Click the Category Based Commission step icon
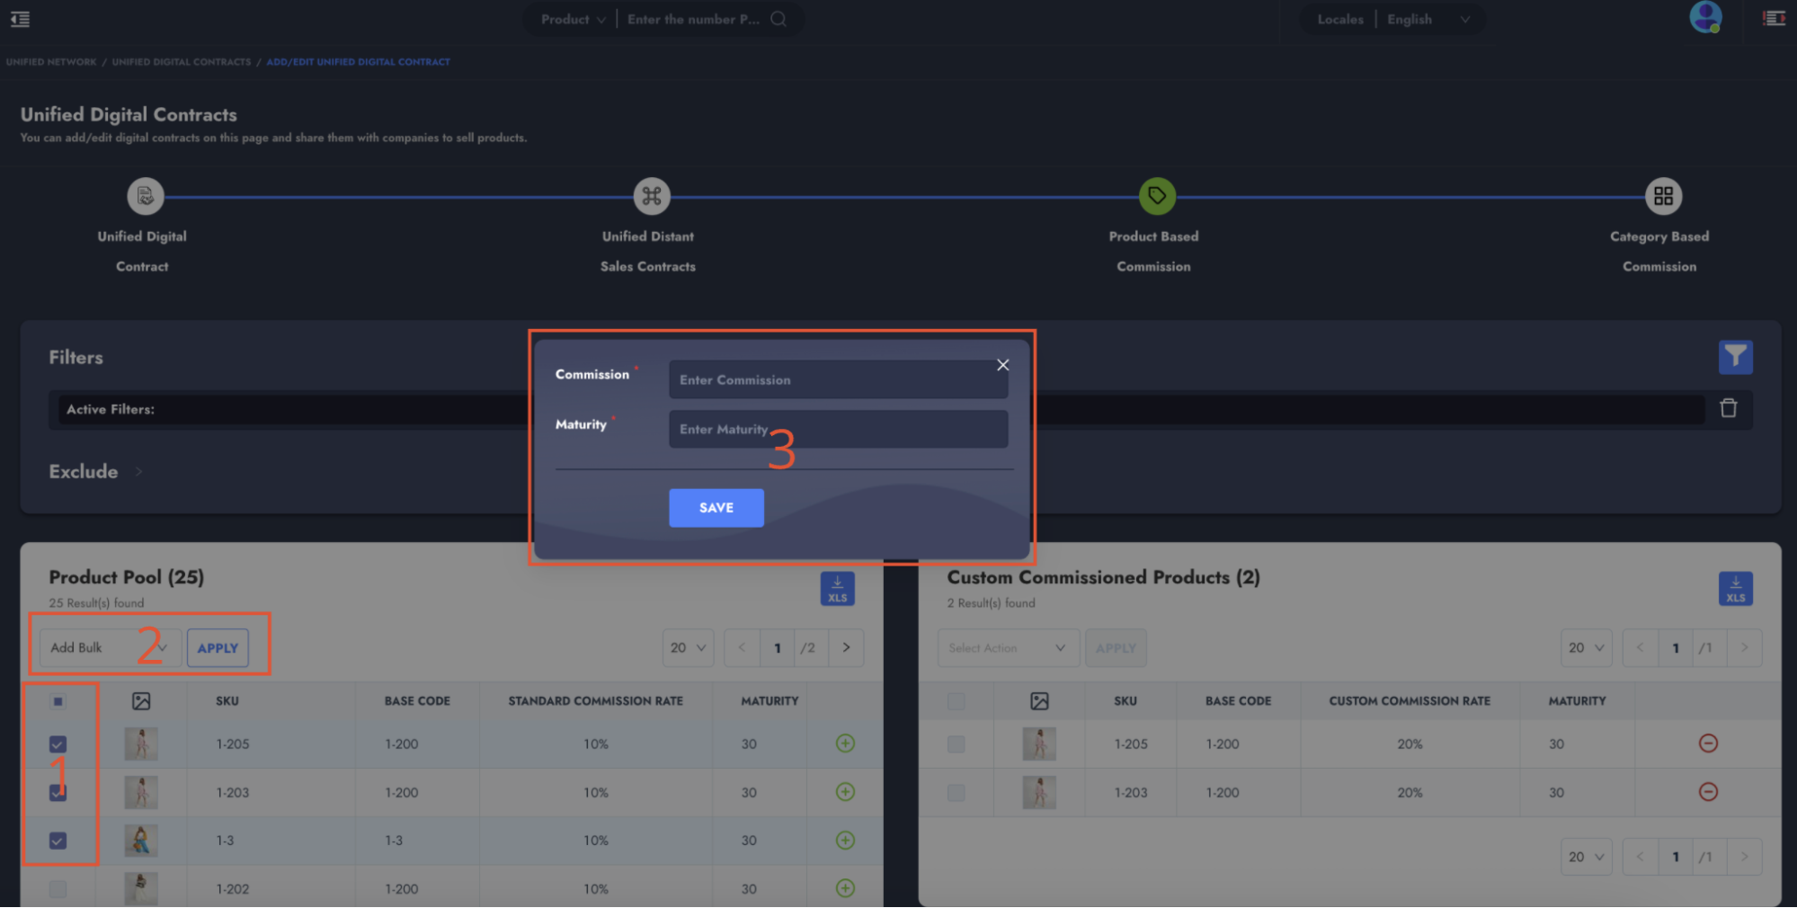The image size is (1797, 908). (x=1663, y=196)
